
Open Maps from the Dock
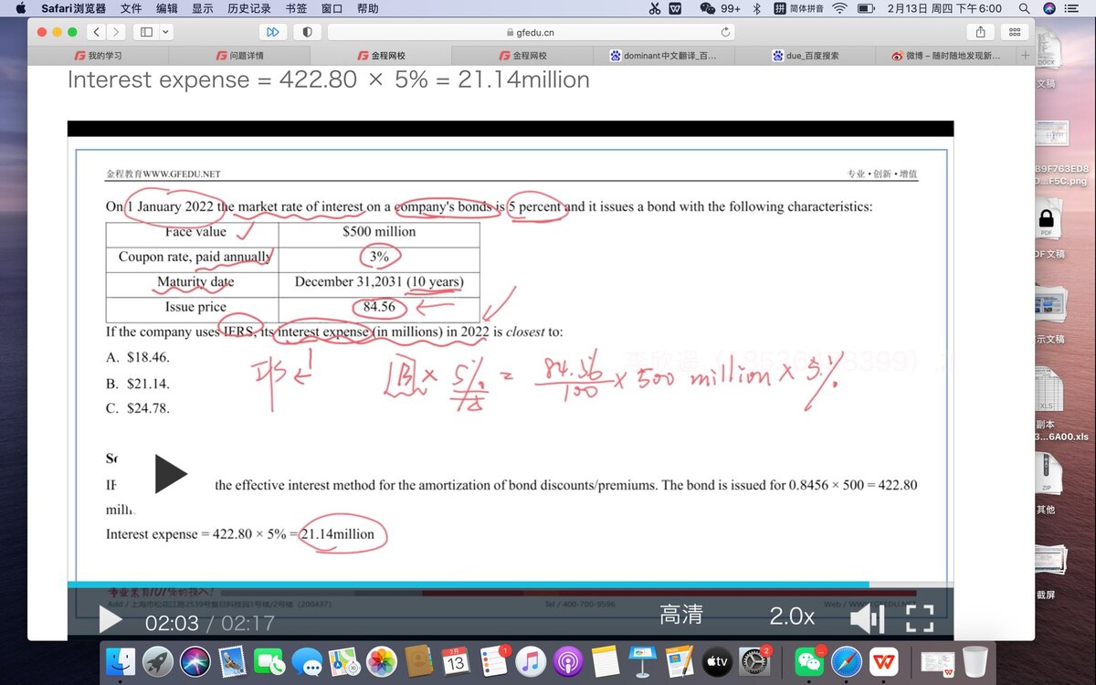(x=344, y=661)
